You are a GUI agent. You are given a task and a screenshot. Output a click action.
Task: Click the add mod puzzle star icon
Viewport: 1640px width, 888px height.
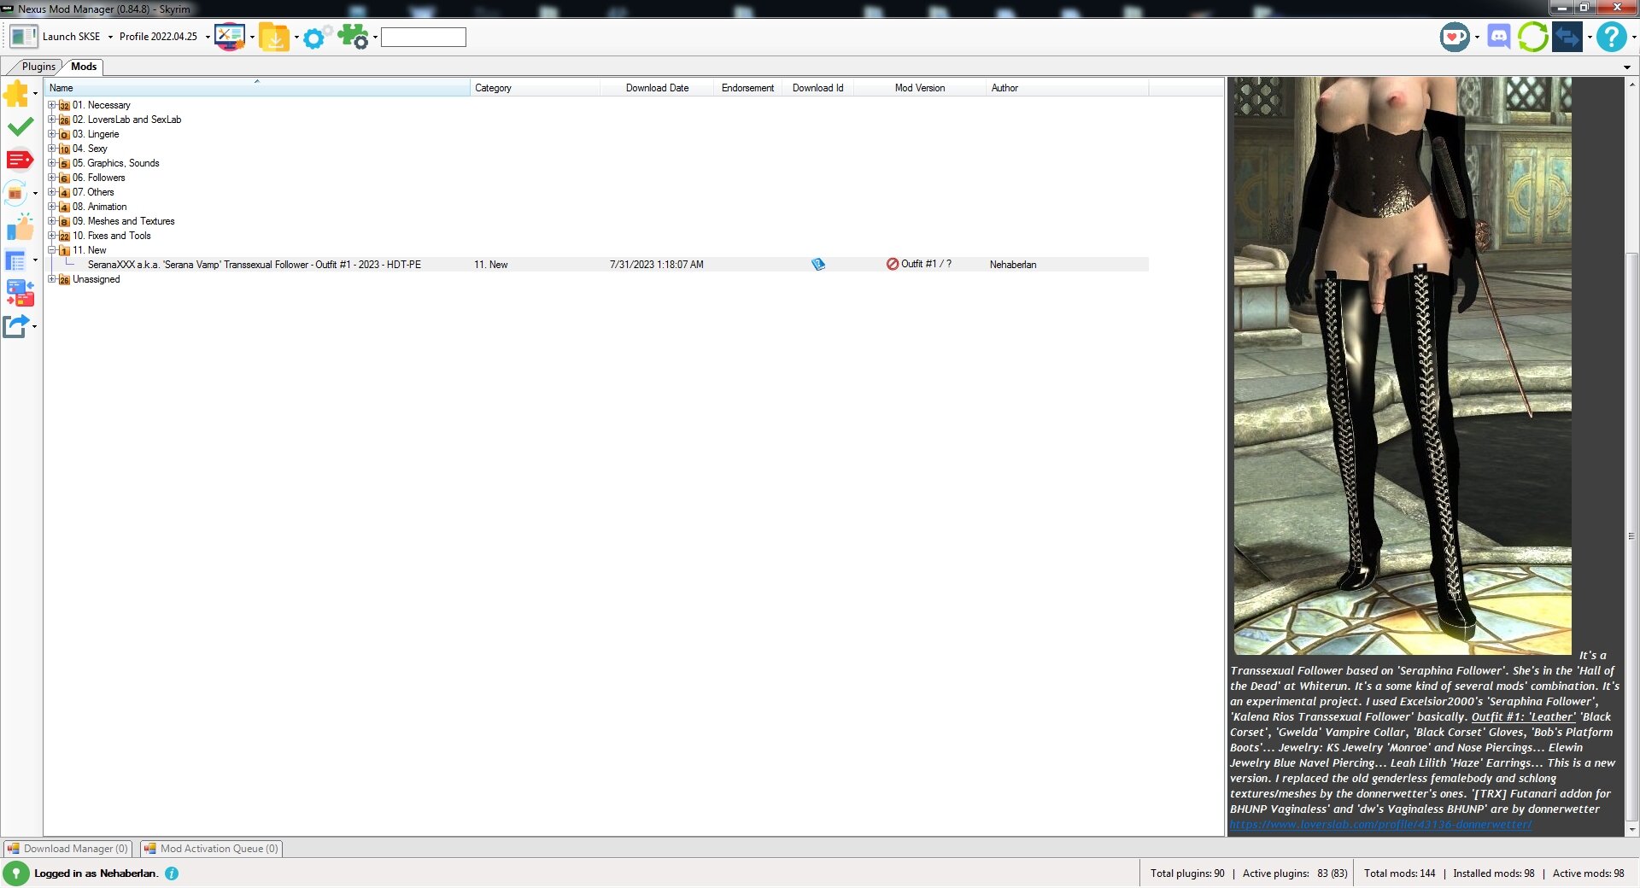[x=16, y=93]
